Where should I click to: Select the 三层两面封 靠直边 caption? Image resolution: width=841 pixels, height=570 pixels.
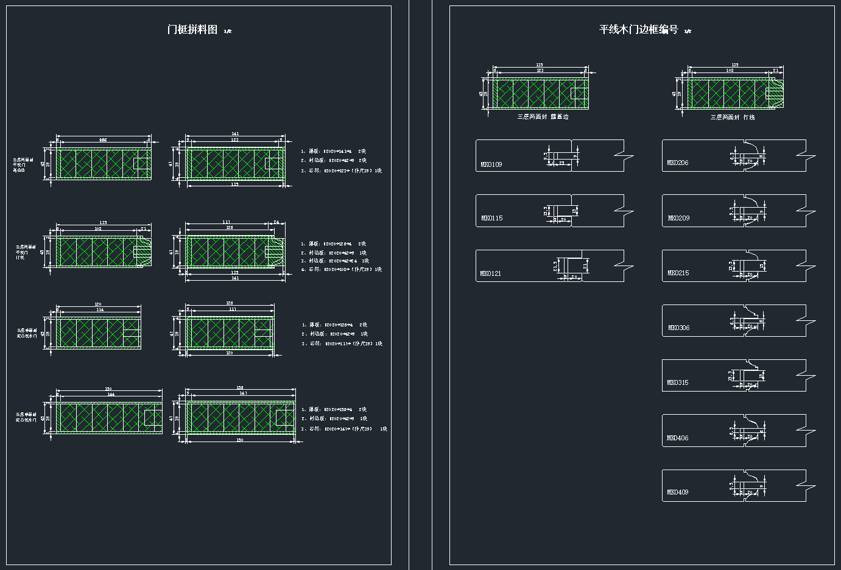click(543, 116)
